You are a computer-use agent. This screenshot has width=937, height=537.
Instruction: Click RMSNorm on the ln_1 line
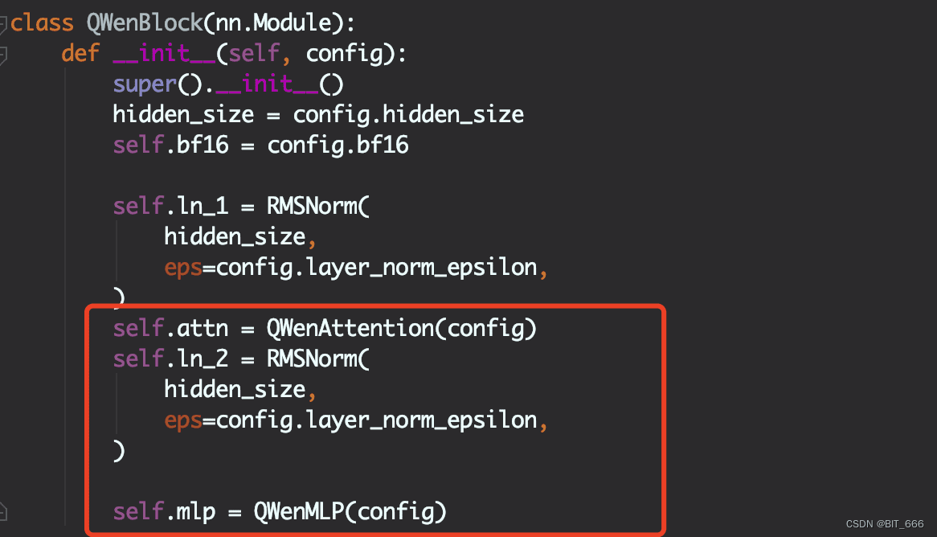tap(312, 207)
